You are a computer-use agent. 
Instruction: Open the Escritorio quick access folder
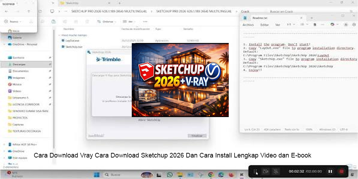(16, 58)
